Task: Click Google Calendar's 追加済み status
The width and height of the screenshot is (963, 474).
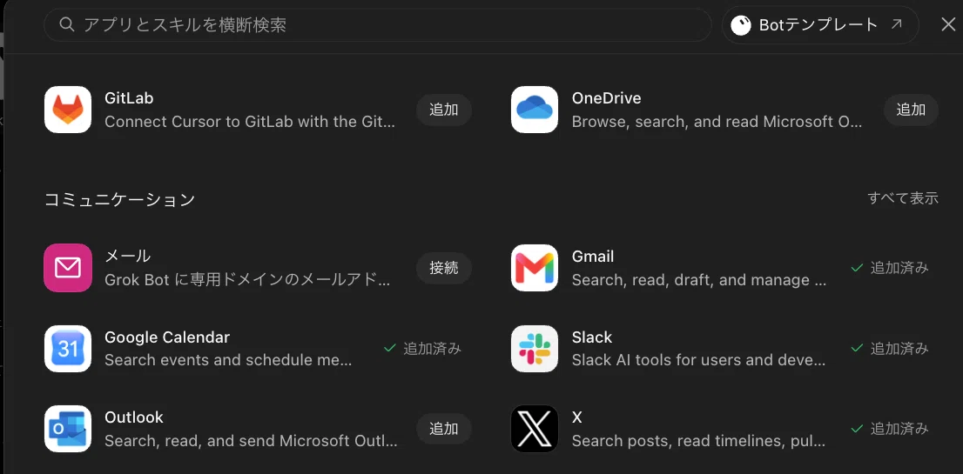Action: pos(422,348)
